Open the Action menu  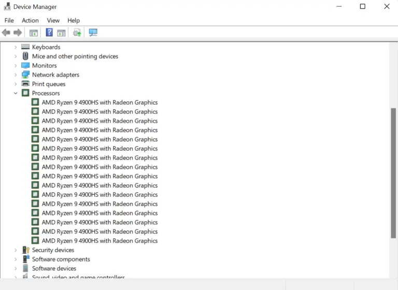pyautogui.click(x=30, y=20)
